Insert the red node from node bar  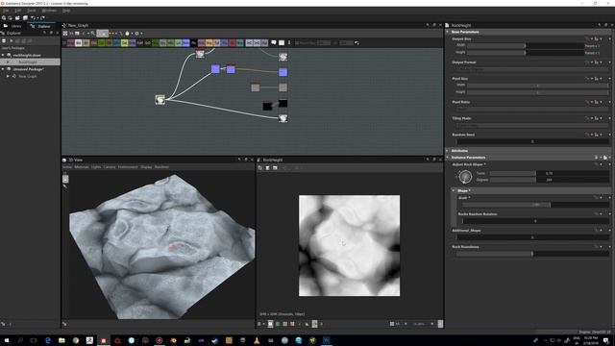point(233,42)
